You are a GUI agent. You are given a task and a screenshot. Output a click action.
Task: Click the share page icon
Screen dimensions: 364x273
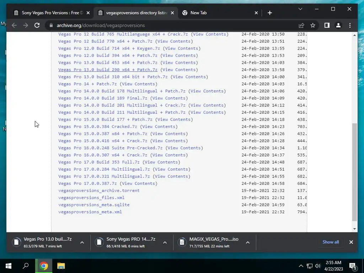301,25
